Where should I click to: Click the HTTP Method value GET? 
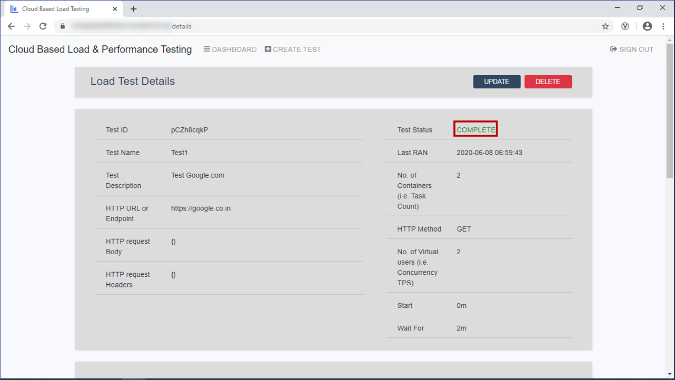coord(464,229)
